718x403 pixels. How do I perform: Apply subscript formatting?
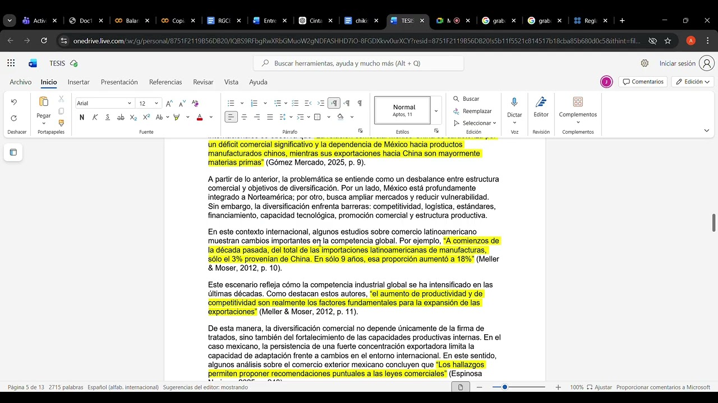[x=134, y=117]
